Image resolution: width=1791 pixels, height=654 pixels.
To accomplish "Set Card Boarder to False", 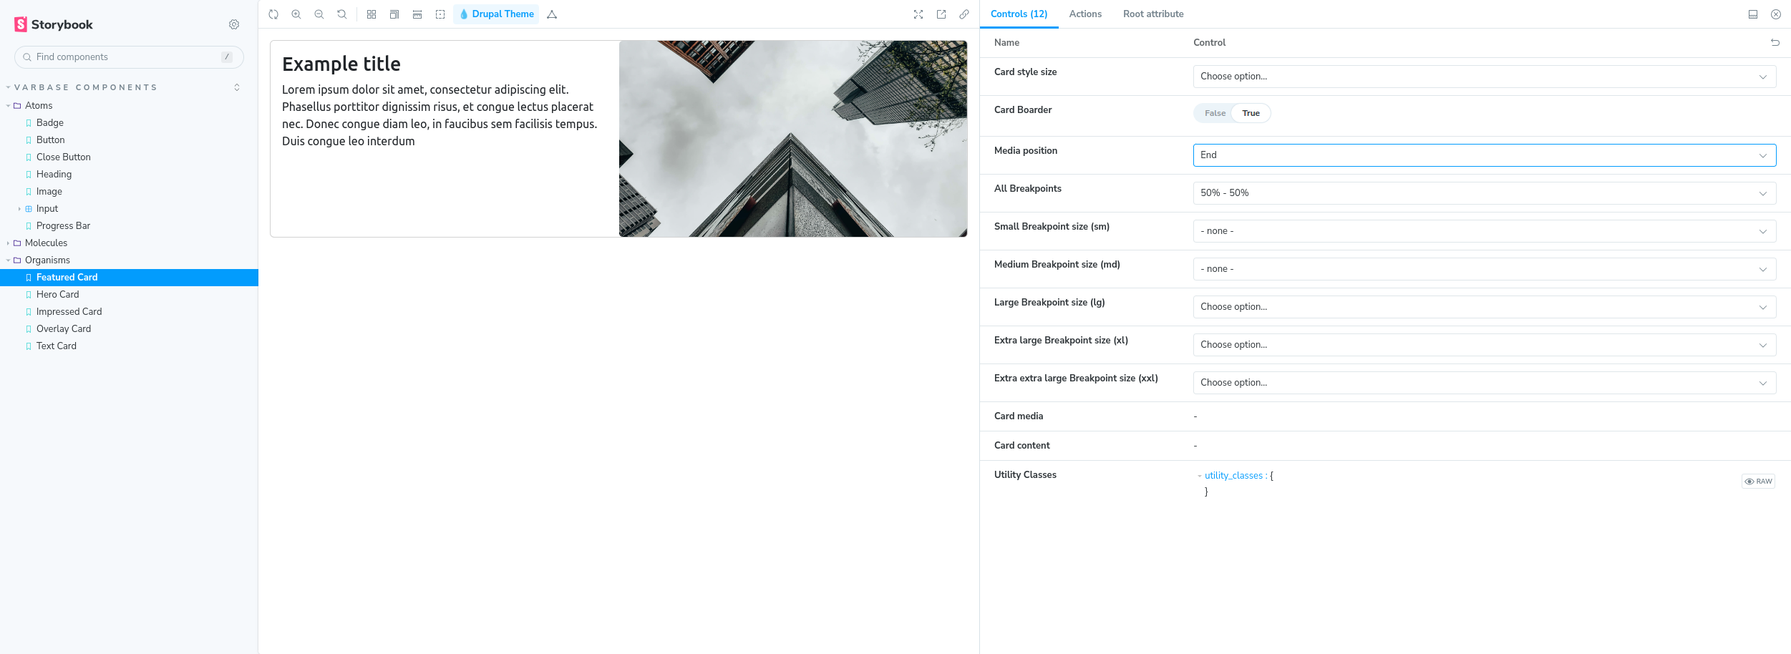I will pyautogui.click(x=1215, y=113).
